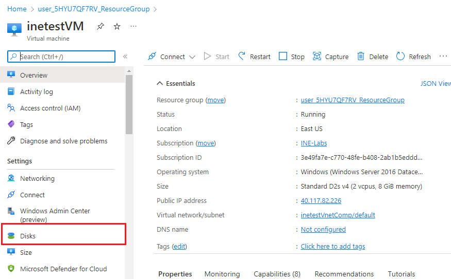Open the public IP address 40.117.82.226 link
This screenshot has height=279, width=451.
coord(321,201)
